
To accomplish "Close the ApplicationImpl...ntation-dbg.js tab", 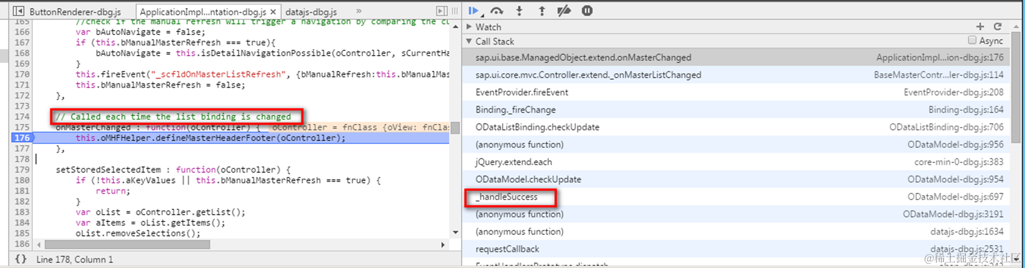I will [273, 11].
